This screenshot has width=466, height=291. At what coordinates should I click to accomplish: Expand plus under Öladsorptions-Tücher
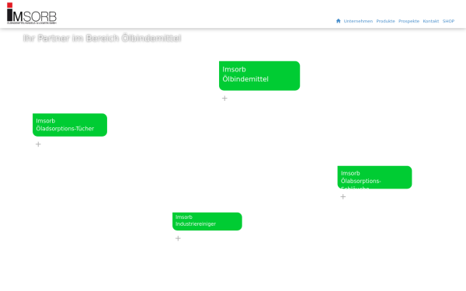[x=38, y=144]
